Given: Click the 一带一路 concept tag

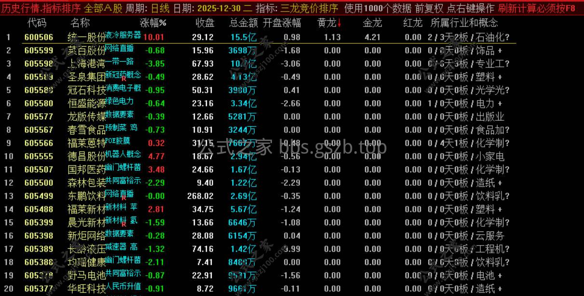Looking at the screenshot, I should 119,61.
